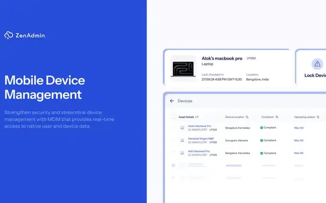Click green compliant check in Adi's Macbook row
326x203 pixels.
(261, 153)
